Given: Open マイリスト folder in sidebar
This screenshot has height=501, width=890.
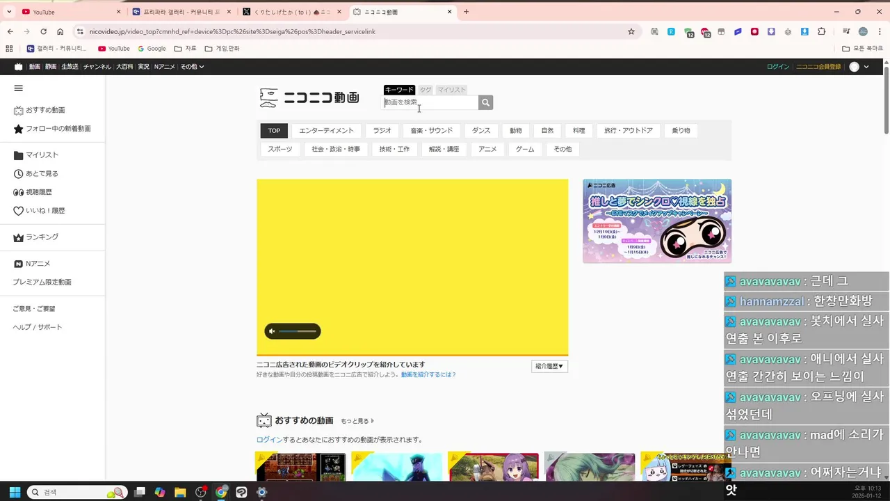Looking at the screenshot, I should [x=36, y=155].
